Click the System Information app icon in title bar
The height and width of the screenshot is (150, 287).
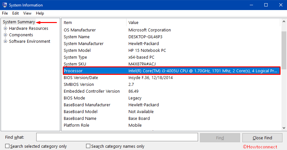pos(5,5)
